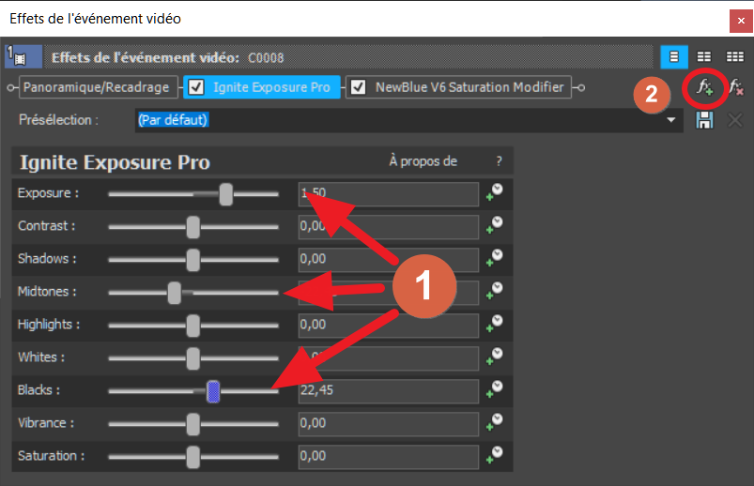Animate Saturation parameter keyframe icon
The height and width of the screenshot is (486, 754).
(x=494, y=455)
